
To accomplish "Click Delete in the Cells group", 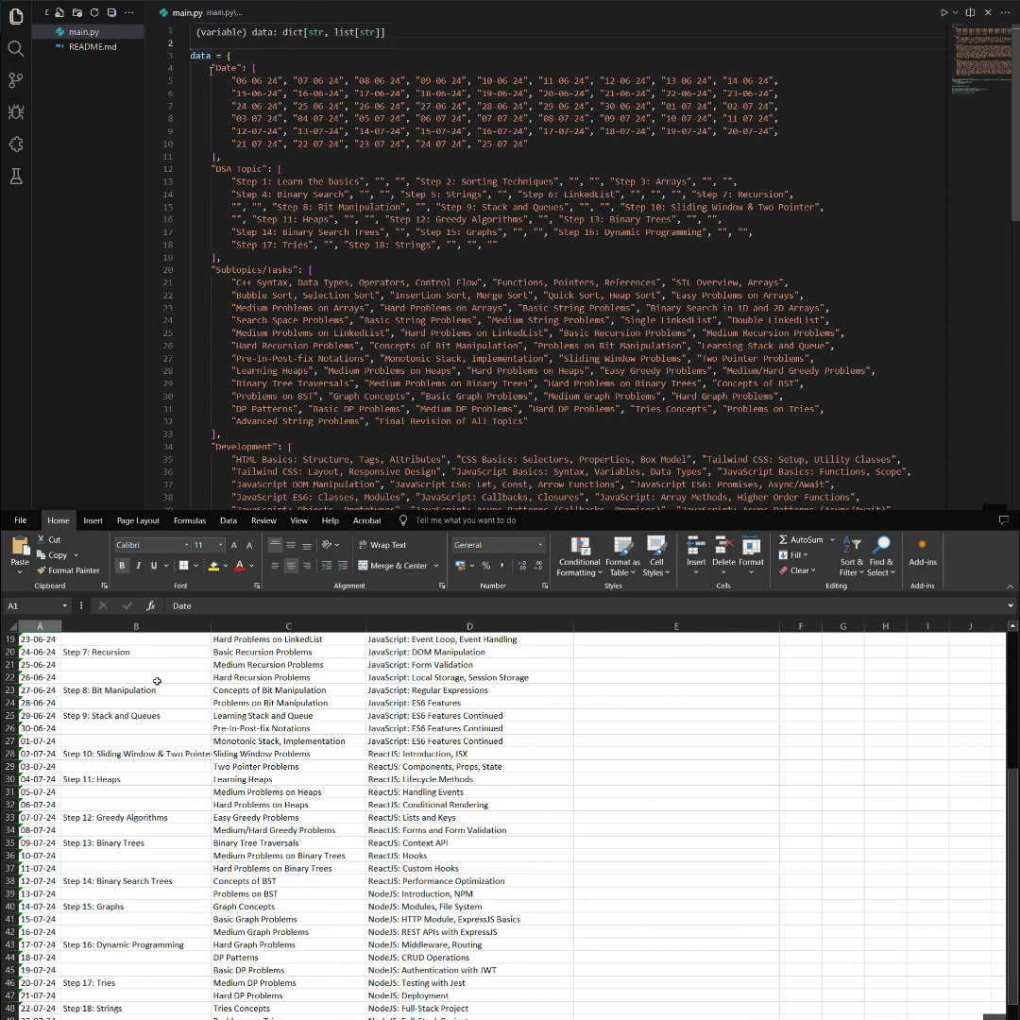I will pyautogui.click(x=723, y=555).
